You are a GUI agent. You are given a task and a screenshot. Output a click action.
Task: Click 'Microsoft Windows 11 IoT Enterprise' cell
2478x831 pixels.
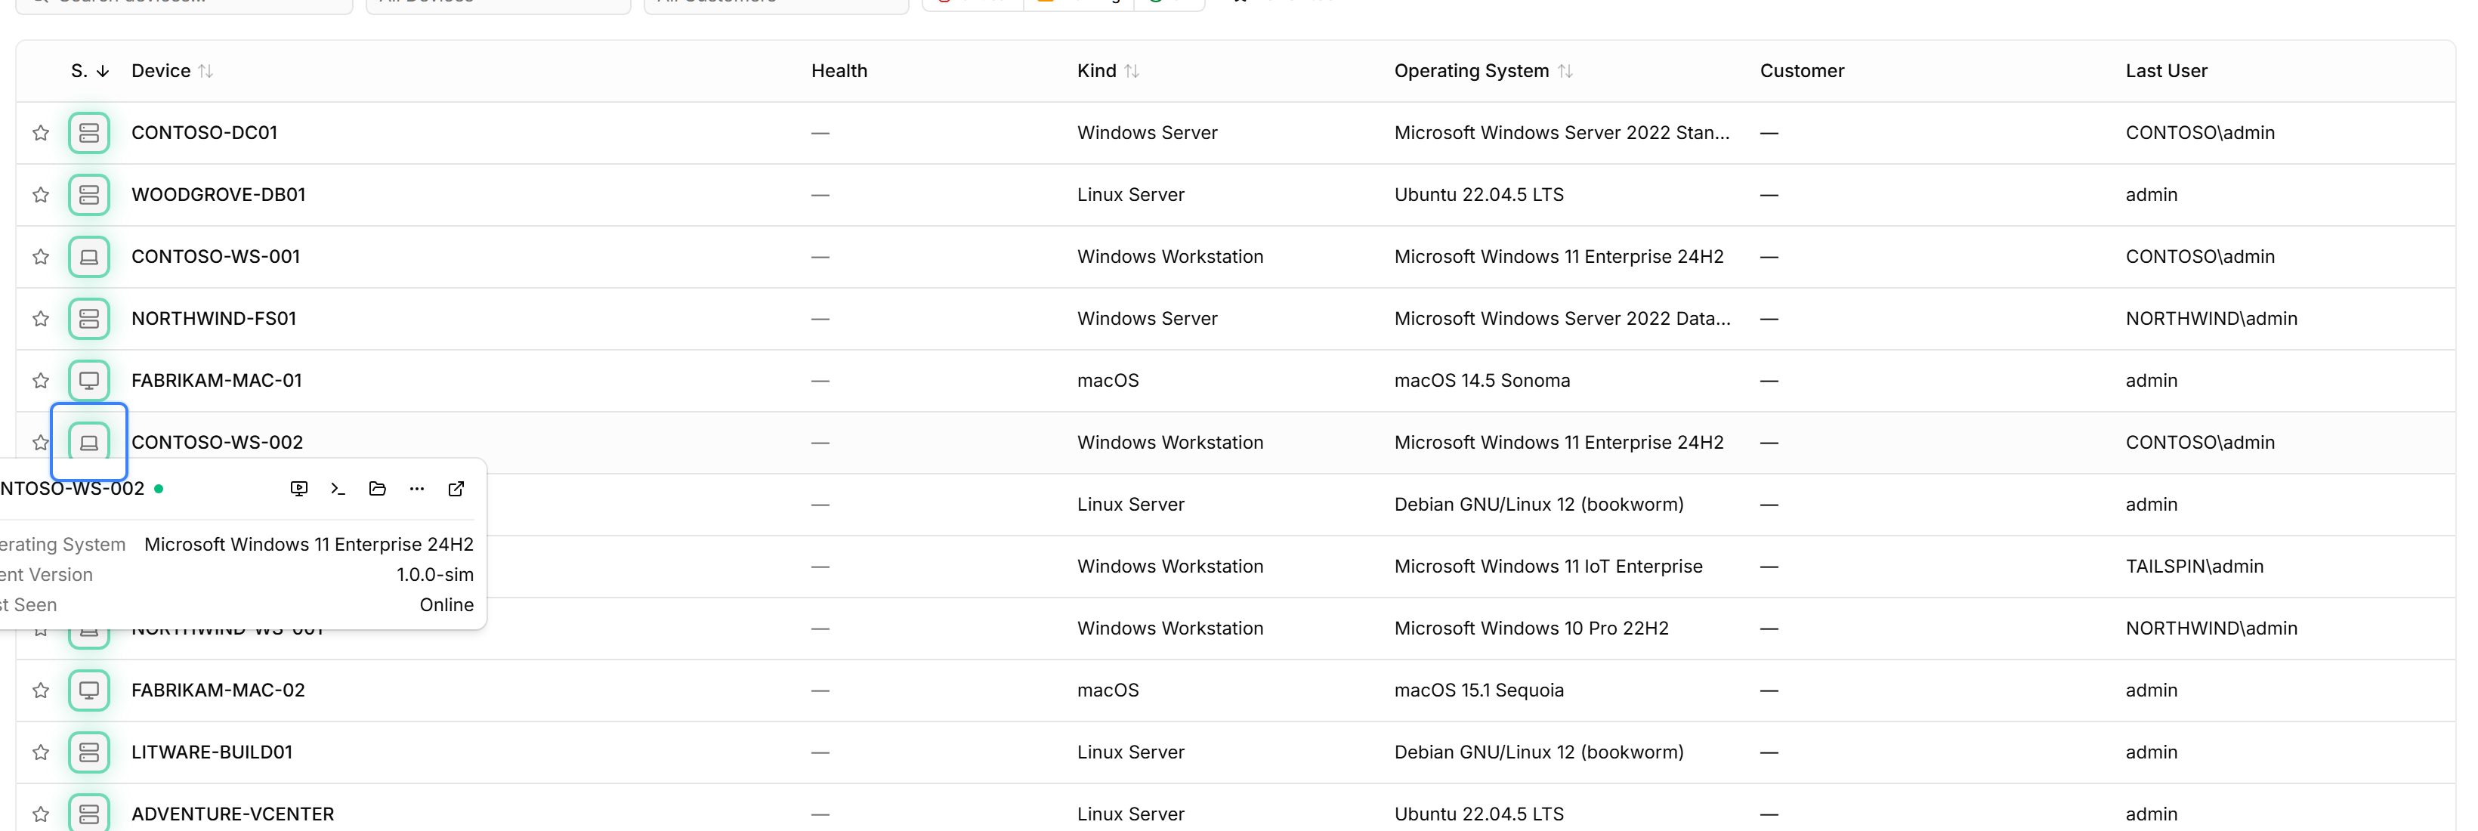1548,567
